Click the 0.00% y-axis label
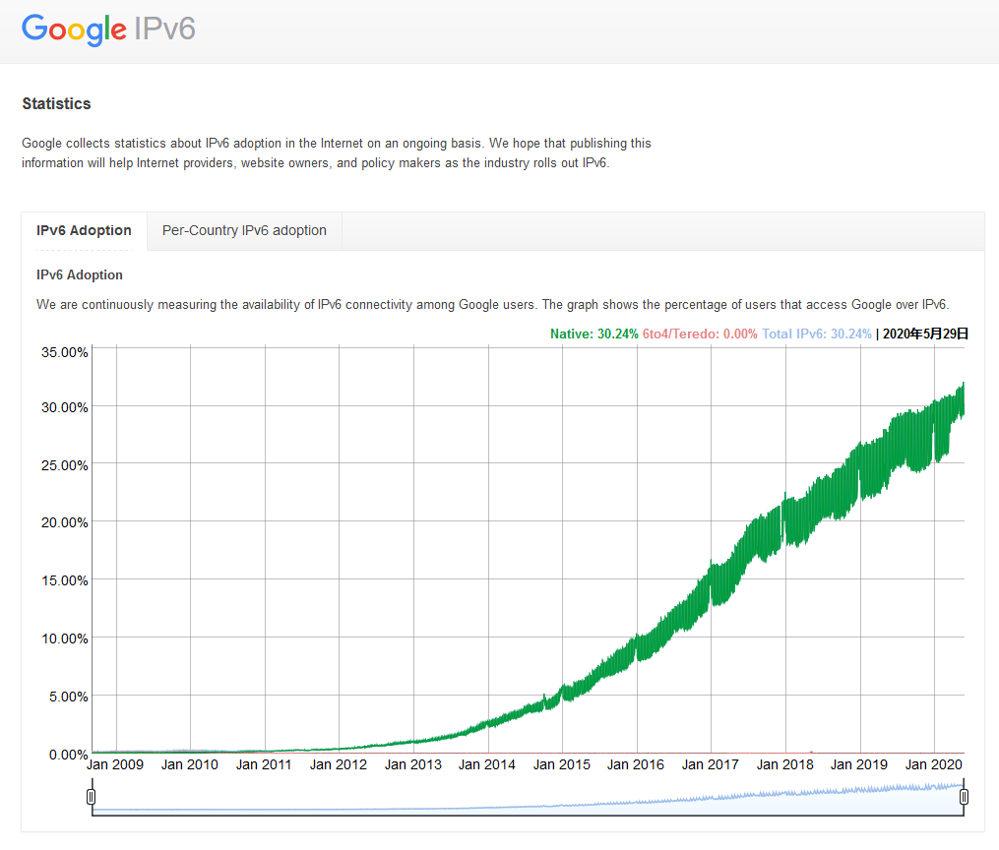Screen dimensions: 999x850 (68, 755)
